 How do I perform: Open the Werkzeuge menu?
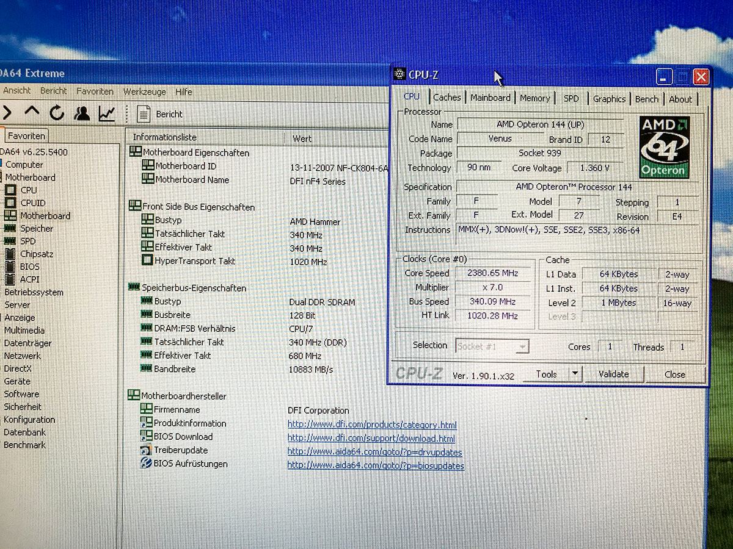pos(145,92)
